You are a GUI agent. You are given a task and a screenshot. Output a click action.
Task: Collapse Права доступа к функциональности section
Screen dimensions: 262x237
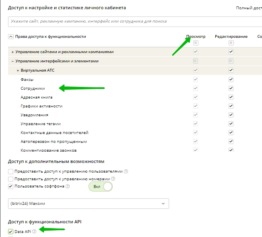point(11,37)
